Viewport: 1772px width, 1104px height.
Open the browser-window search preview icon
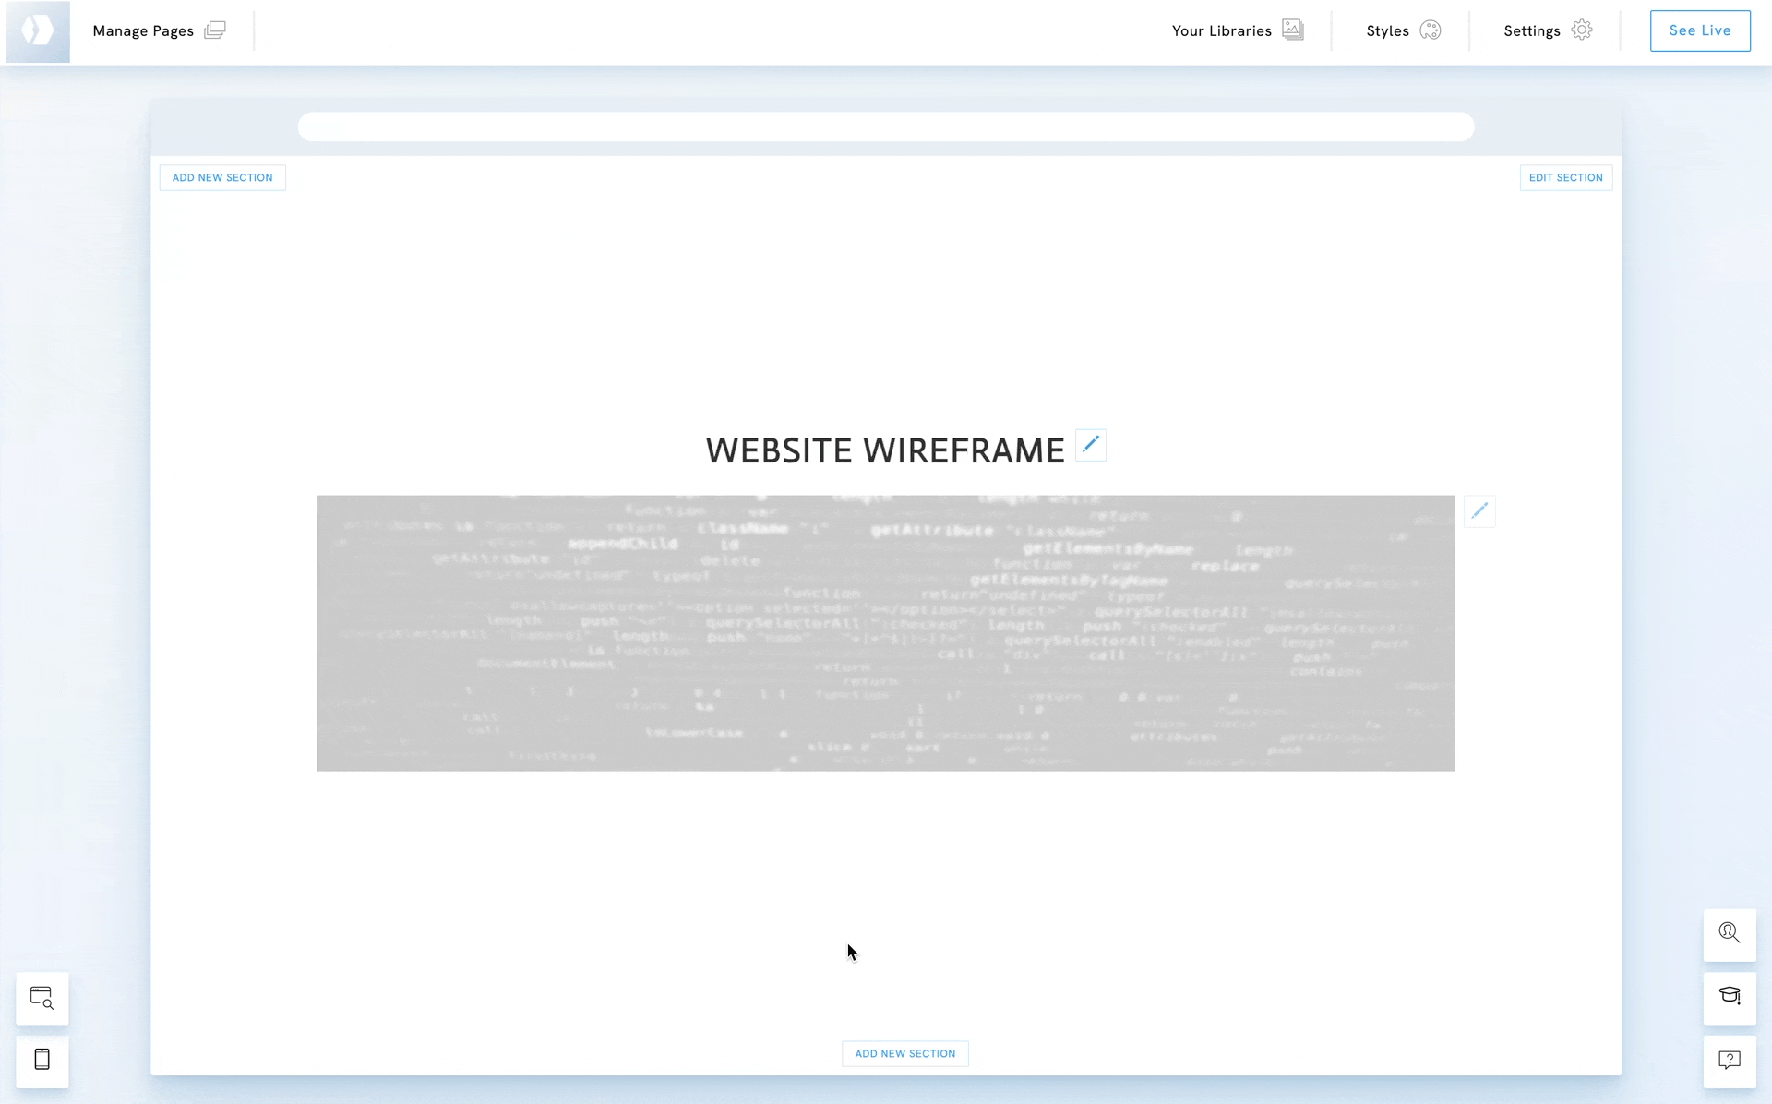point(42,998)
